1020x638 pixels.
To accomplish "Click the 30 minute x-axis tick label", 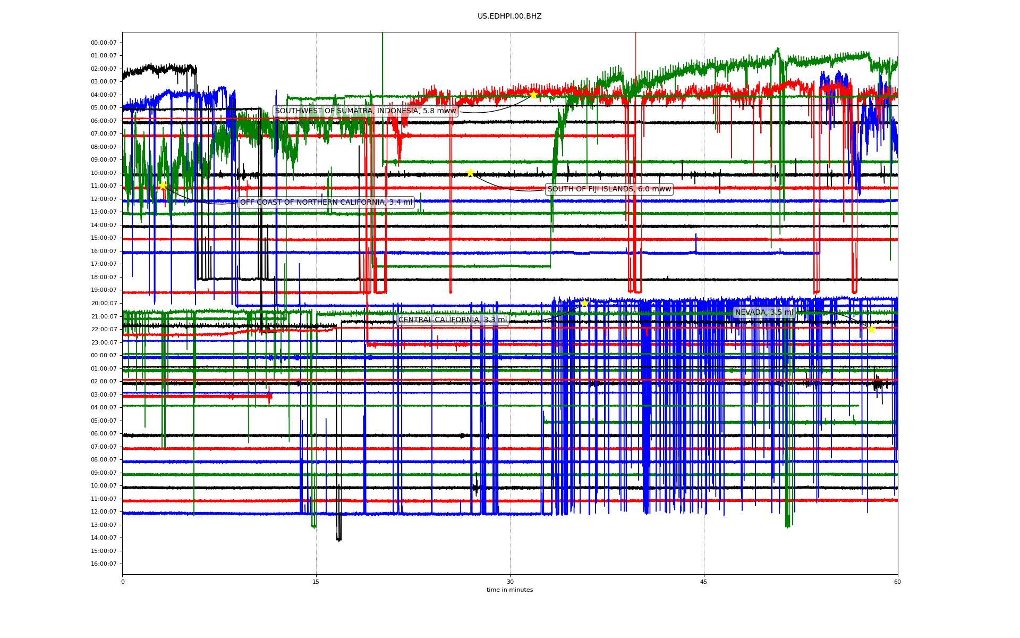I will [510, 582].
